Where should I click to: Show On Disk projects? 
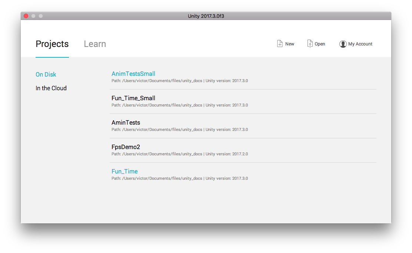(x=46, y=74)
